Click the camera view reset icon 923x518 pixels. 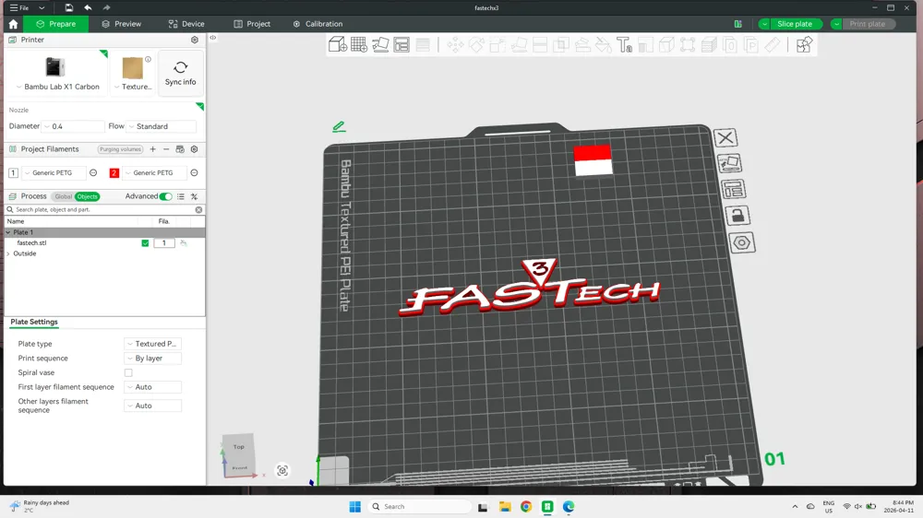pos(282,470)
